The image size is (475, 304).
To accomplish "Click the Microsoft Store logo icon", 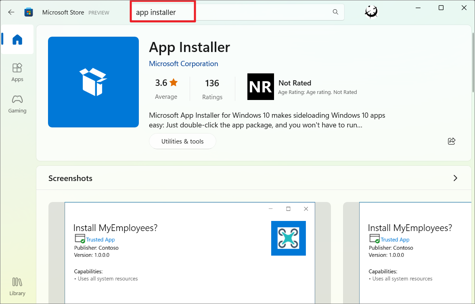I will (29, 12).
